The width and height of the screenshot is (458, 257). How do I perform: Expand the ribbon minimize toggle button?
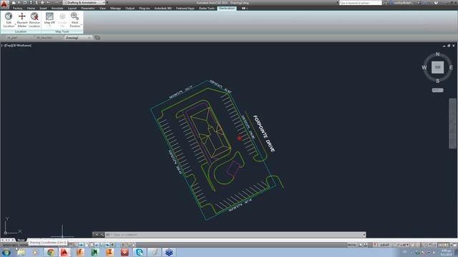[244, 9]
